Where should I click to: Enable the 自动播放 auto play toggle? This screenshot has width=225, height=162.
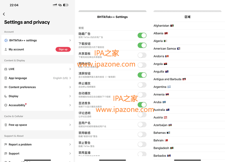142,95
